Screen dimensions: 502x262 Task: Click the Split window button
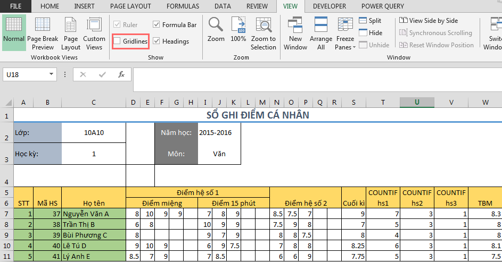pyautogui.click(x=370, y=20)
